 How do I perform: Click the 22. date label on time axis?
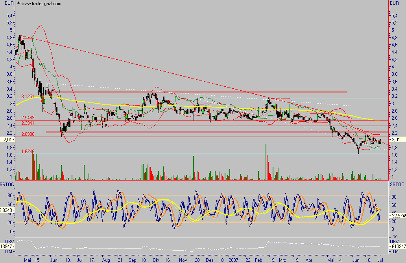click(248, 260)
